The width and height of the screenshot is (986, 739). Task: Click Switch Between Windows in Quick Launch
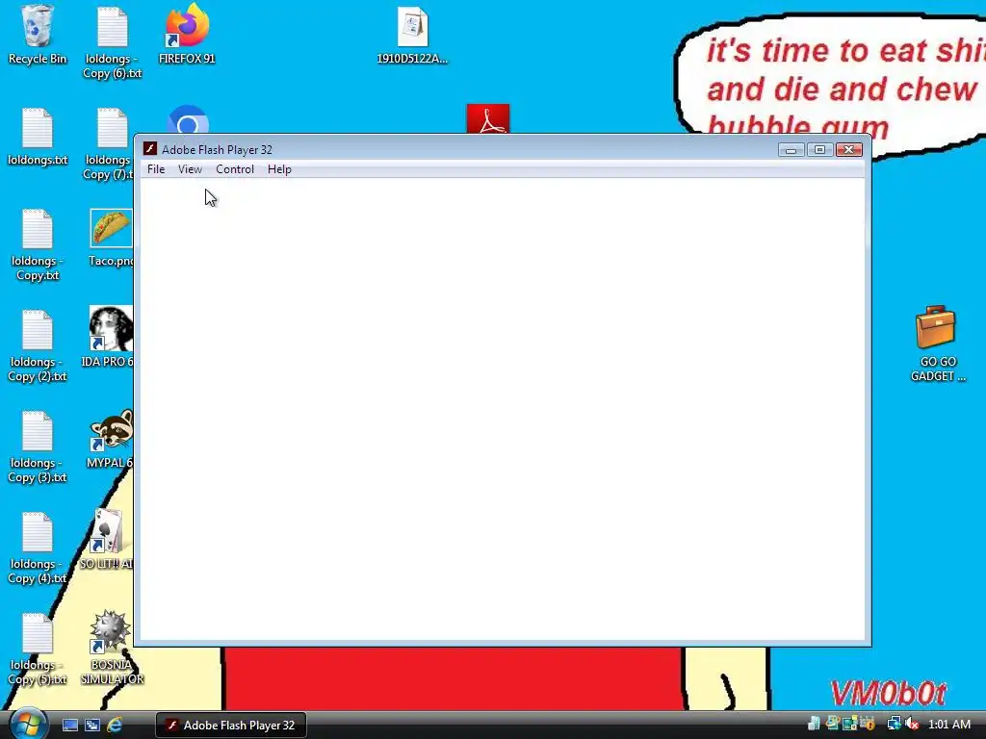pos(91,726)
